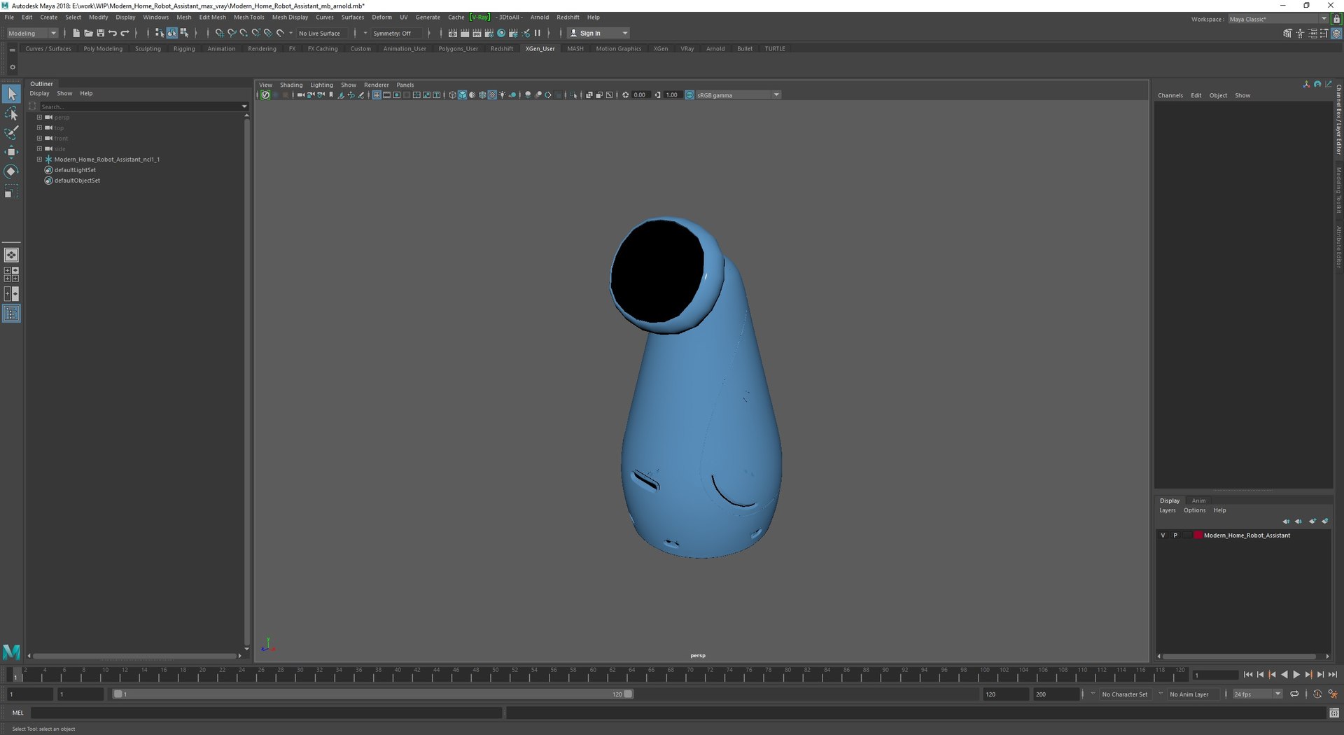1344x735 pixels.
Task: Click Four View layout icon in toolbox
Action: 11,274
